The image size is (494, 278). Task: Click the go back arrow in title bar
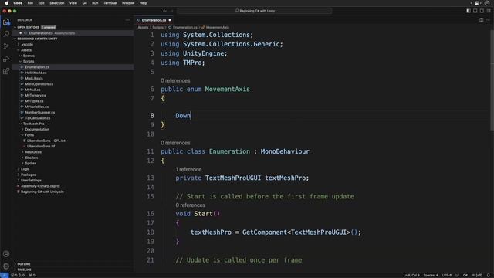[x=164, y=11]
